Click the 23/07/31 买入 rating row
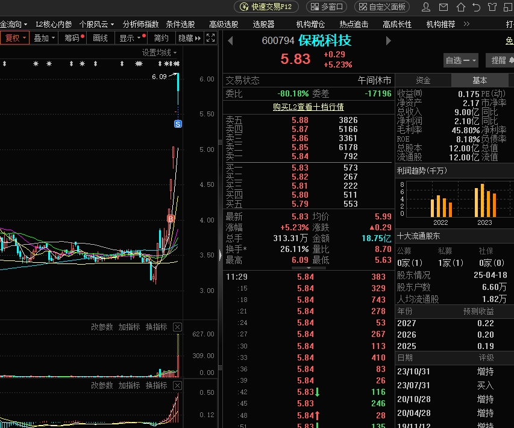The height and width of the screenshot is (428, 514). 454,385
